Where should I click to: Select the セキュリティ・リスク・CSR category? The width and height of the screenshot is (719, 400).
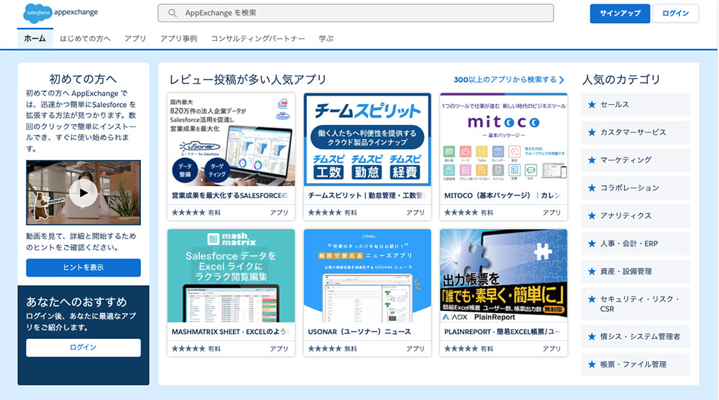(x=636, y=304)
